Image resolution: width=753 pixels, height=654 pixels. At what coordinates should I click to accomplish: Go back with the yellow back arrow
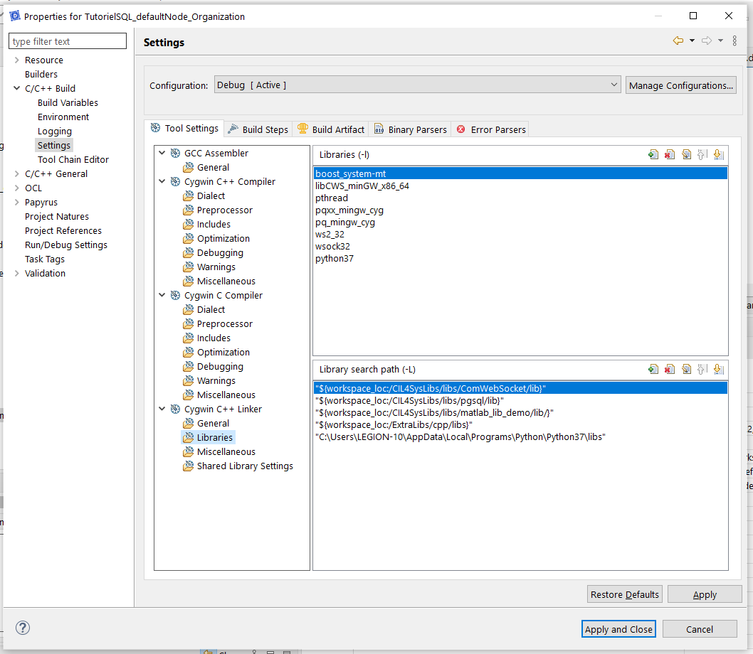(678, 41)
